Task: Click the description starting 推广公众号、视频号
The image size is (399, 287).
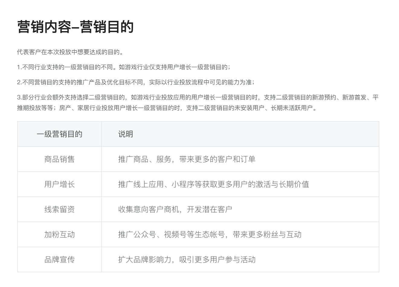Action: [210, 234]
